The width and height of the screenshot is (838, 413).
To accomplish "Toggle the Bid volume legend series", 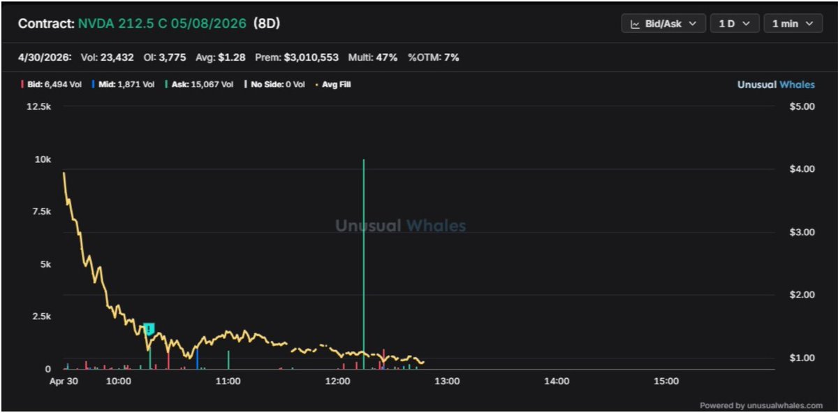I will (52, 85).
